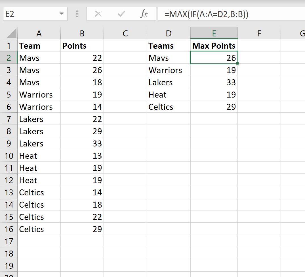Select Celtics points cell in row 16
Screen dimensions: 305x277
[x=82, y=229]
